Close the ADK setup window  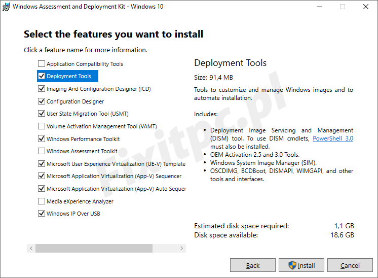(x=366, y=7)
